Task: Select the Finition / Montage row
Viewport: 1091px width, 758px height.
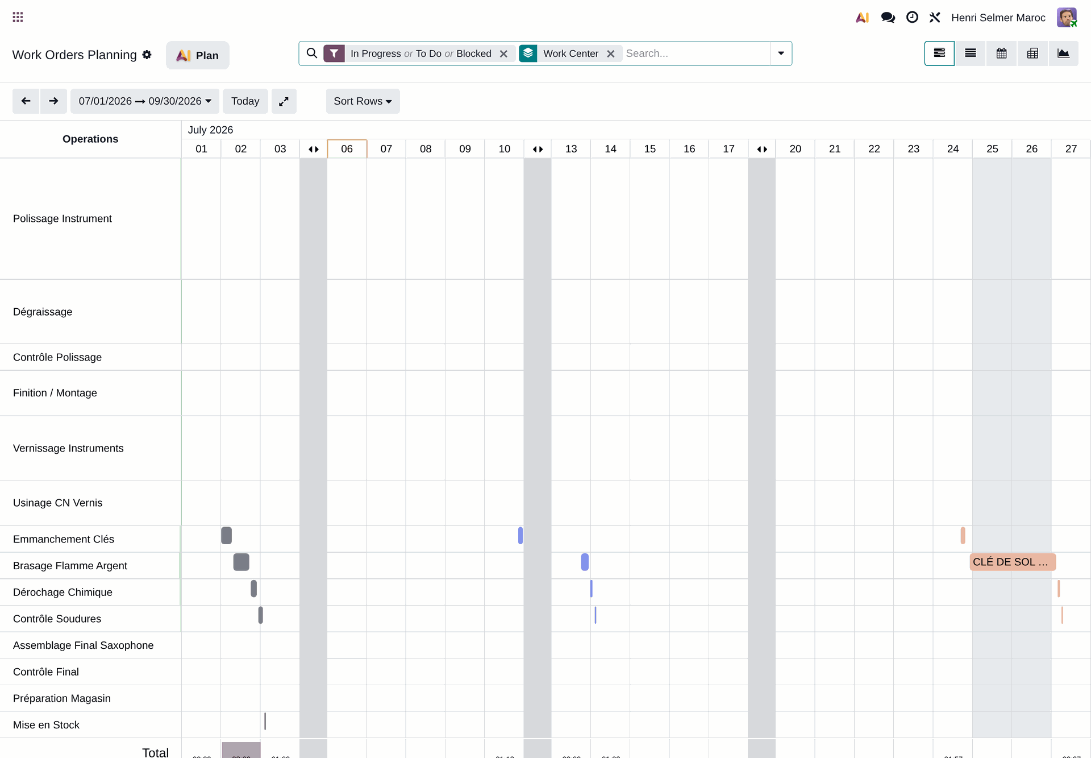Action: pyautogui.click(x=90, y=393)
